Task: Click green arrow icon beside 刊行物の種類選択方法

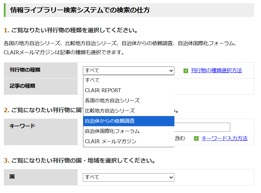Action: 186,71
